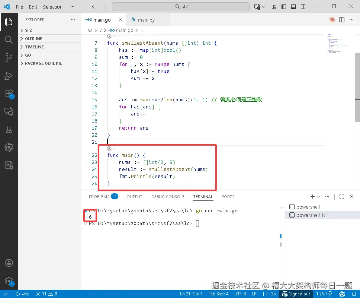Screen dimensions: 360x298
Task: Click the File menu
Action: pyautogui.click(x=19, y=7)
